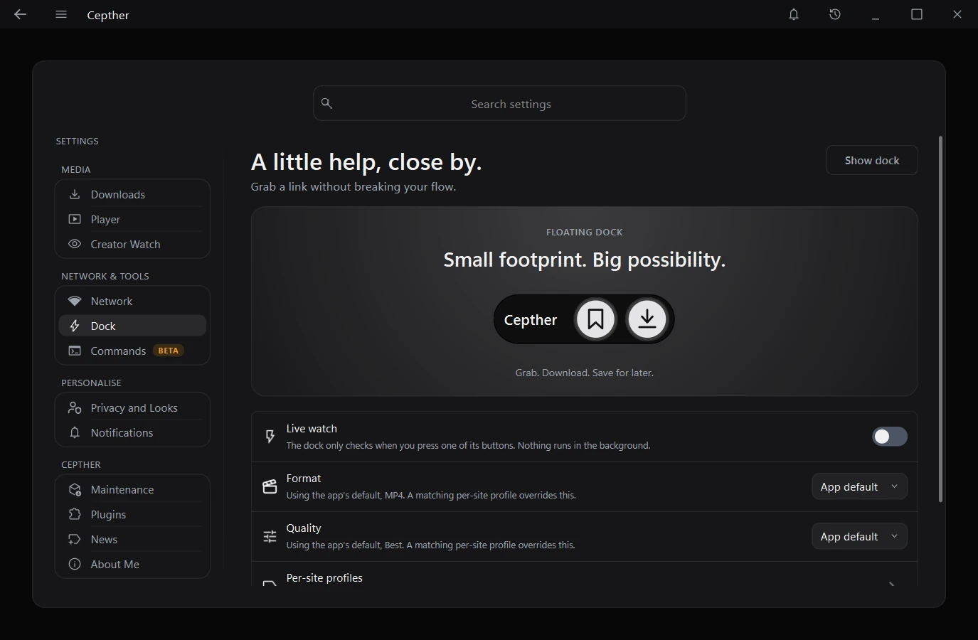This screenshot has width=978, height=640.
Task: Click the News megaphone icon in the sidebar
Action: tap(75, 539)
